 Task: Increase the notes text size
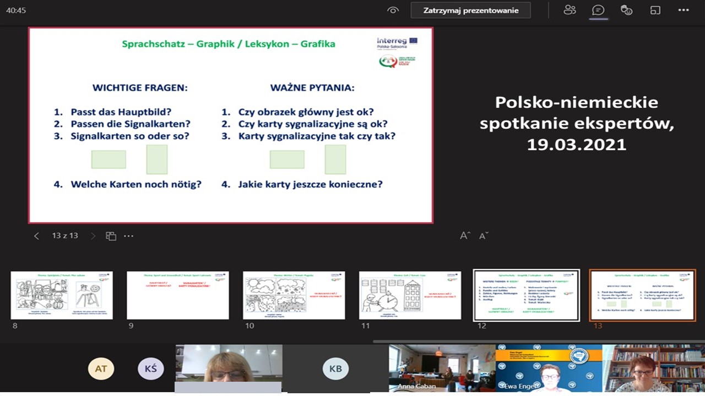(465, 235)
